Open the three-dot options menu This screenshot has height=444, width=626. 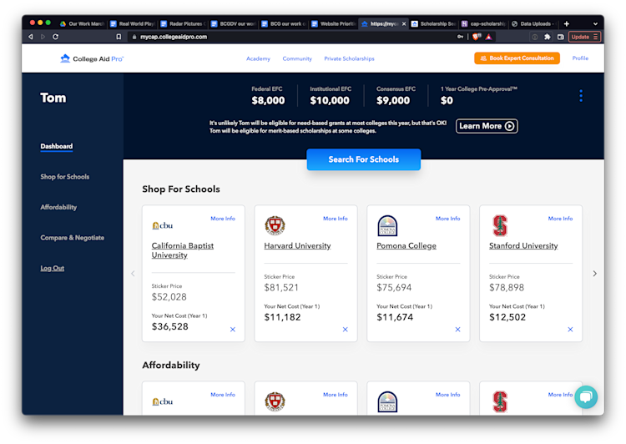coord(580,96)
